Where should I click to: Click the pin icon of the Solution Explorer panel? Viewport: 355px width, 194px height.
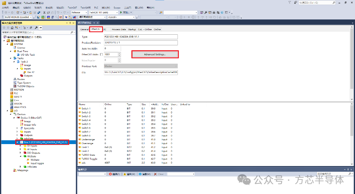(x=70, y=23)
